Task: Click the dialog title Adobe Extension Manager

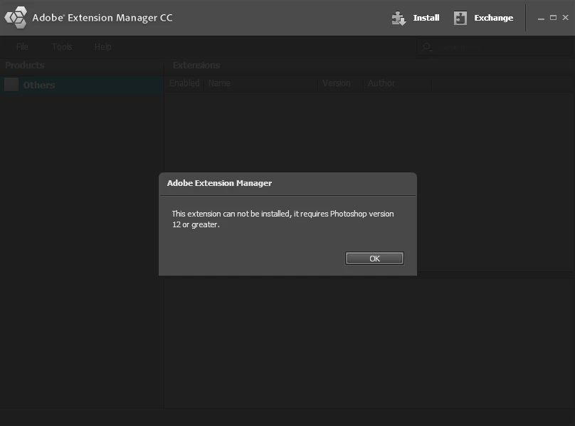Action: point(219,183)
